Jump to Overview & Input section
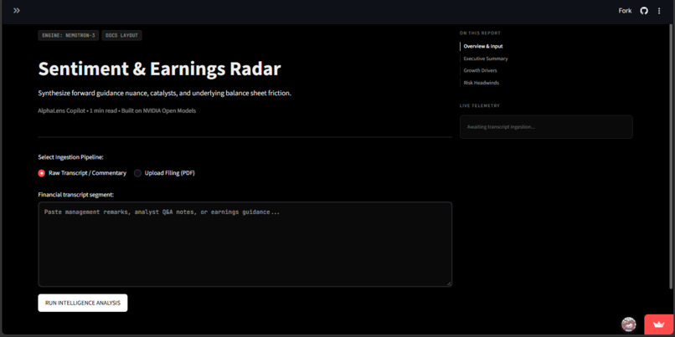The width and height of the screenshot is (675, 337). point(483,47)
